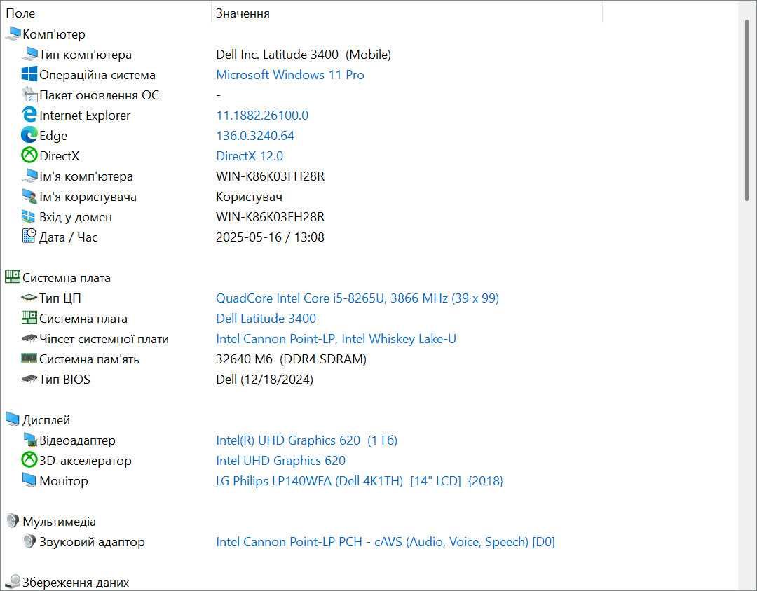Click the Internet Explorer icon
This screenshot has width=757, height=591.
[x=29, y=115]
